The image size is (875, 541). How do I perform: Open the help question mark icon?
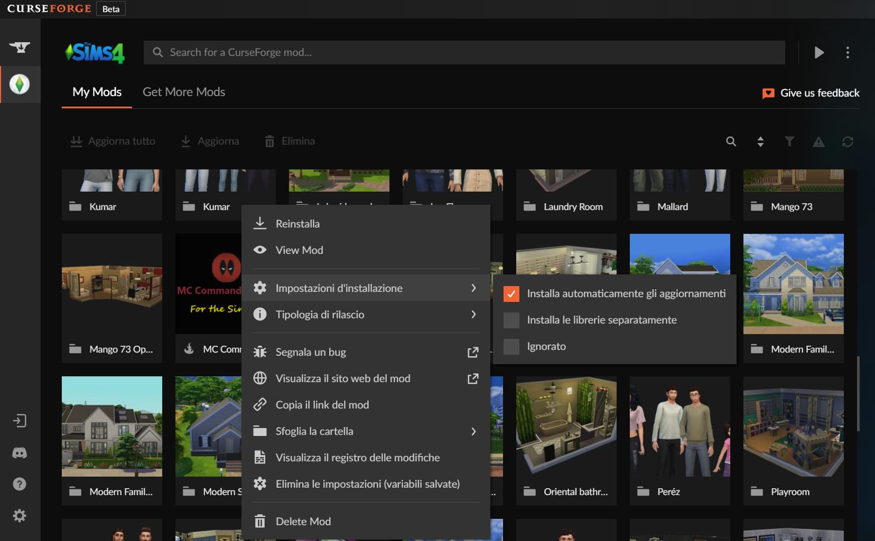click(x=20, y=484)
